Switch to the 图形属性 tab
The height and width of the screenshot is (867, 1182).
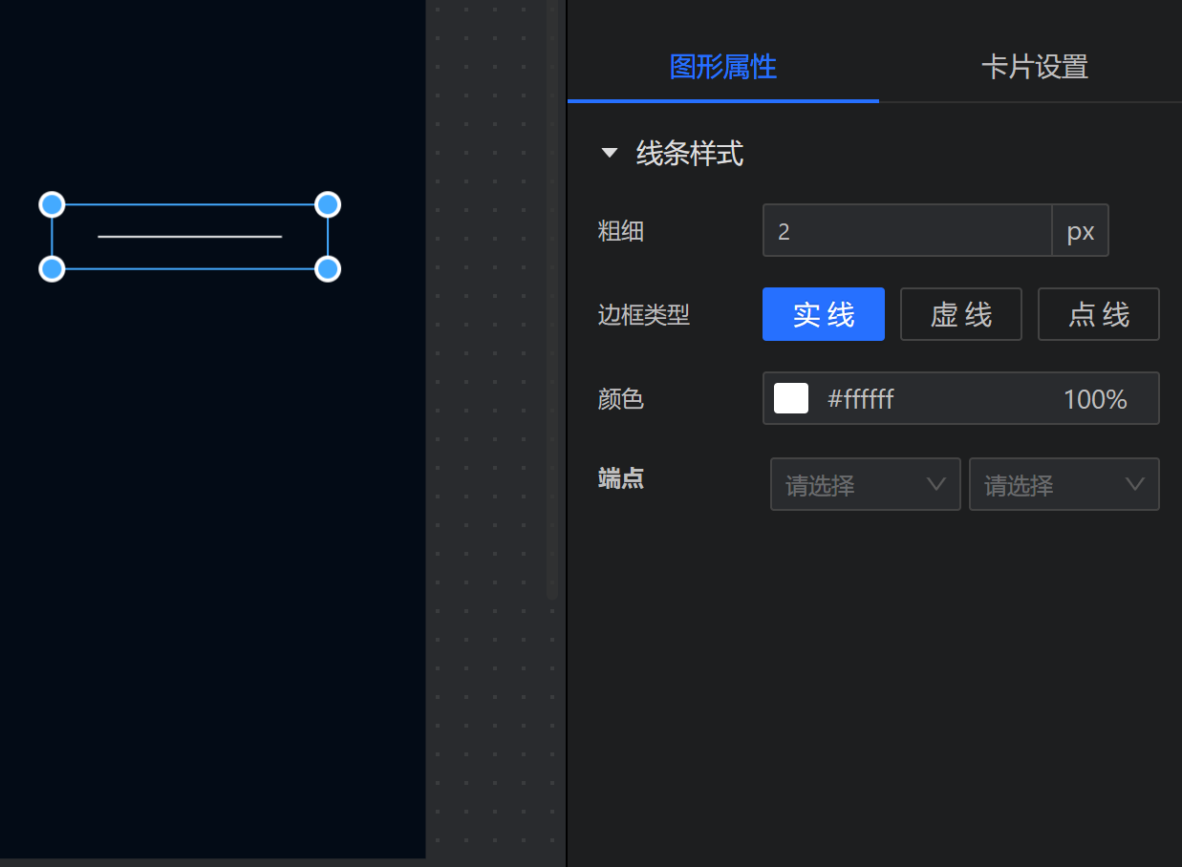[x=722, y=67]
